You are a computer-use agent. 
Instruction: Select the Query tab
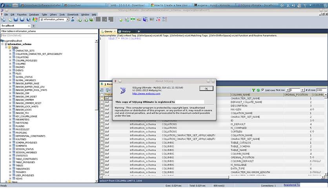[x=108, y=31]
